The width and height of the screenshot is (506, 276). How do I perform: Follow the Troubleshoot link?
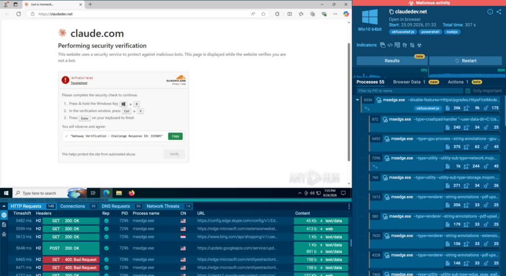(79, 83)
